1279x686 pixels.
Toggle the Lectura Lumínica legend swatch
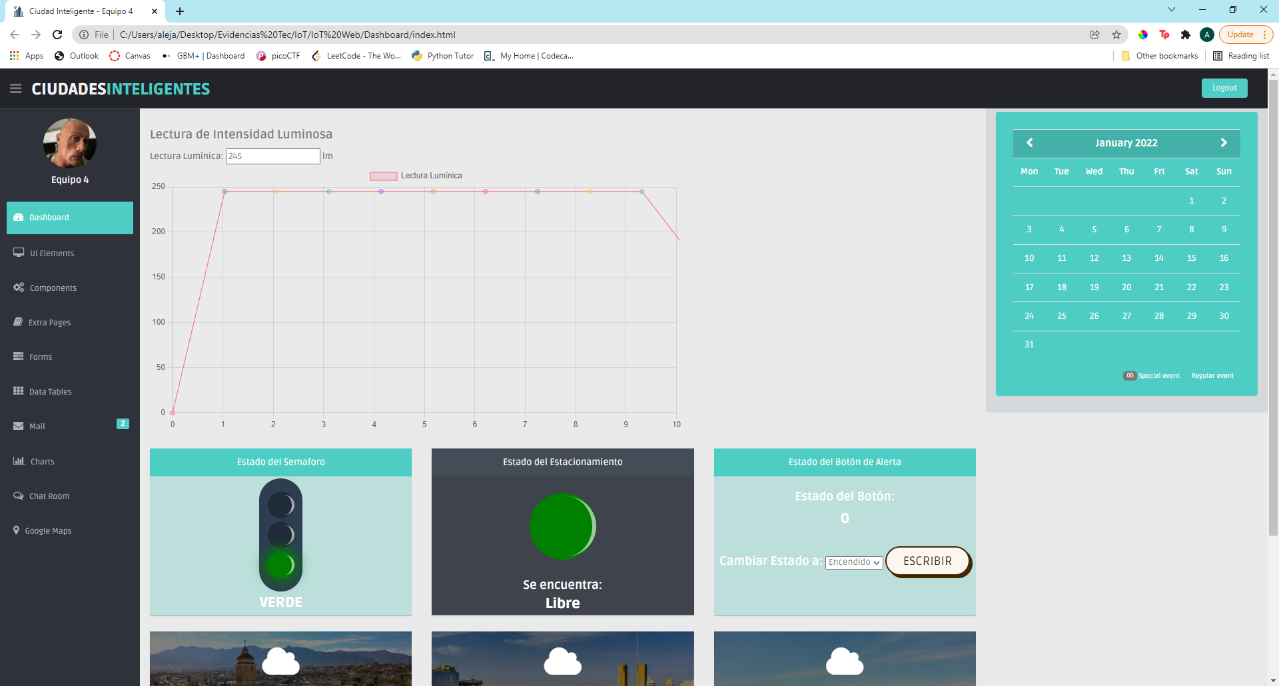pos(383,176)
